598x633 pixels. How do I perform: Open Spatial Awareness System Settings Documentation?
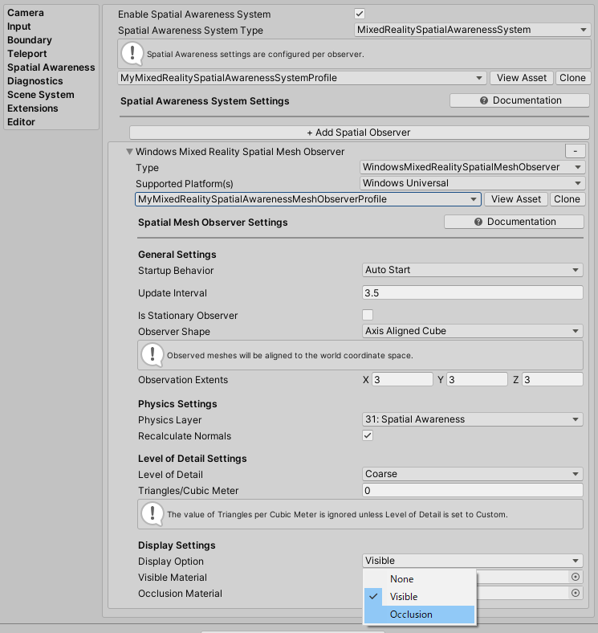pos(519,100)
